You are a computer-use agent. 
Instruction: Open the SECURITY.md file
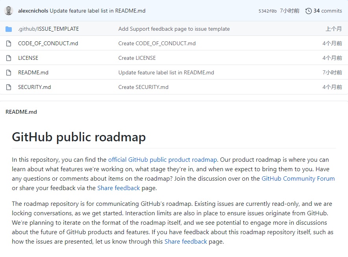[x=34, y=87]
